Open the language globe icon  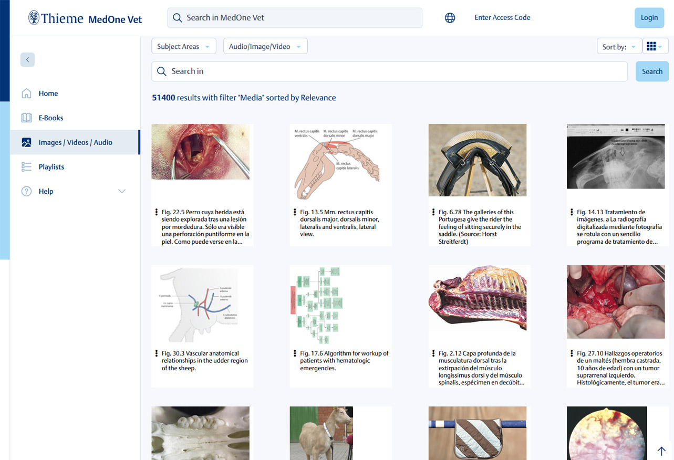click(x=450, y=18)
